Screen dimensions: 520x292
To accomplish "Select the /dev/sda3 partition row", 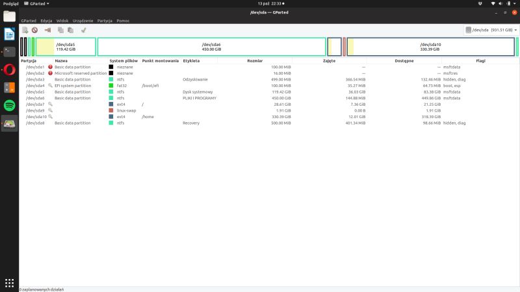I will [x=269, y=79].
